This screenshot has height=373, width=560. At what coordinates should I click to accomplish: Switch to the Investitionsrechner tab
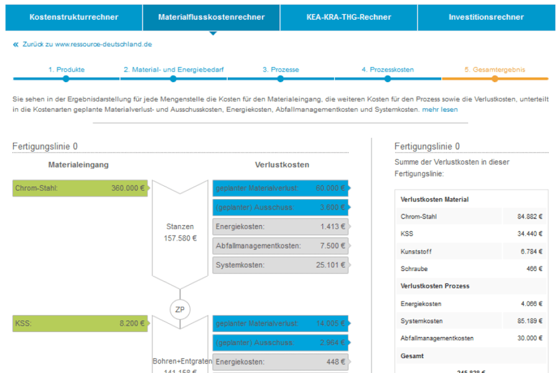click(x=486, y=17)
